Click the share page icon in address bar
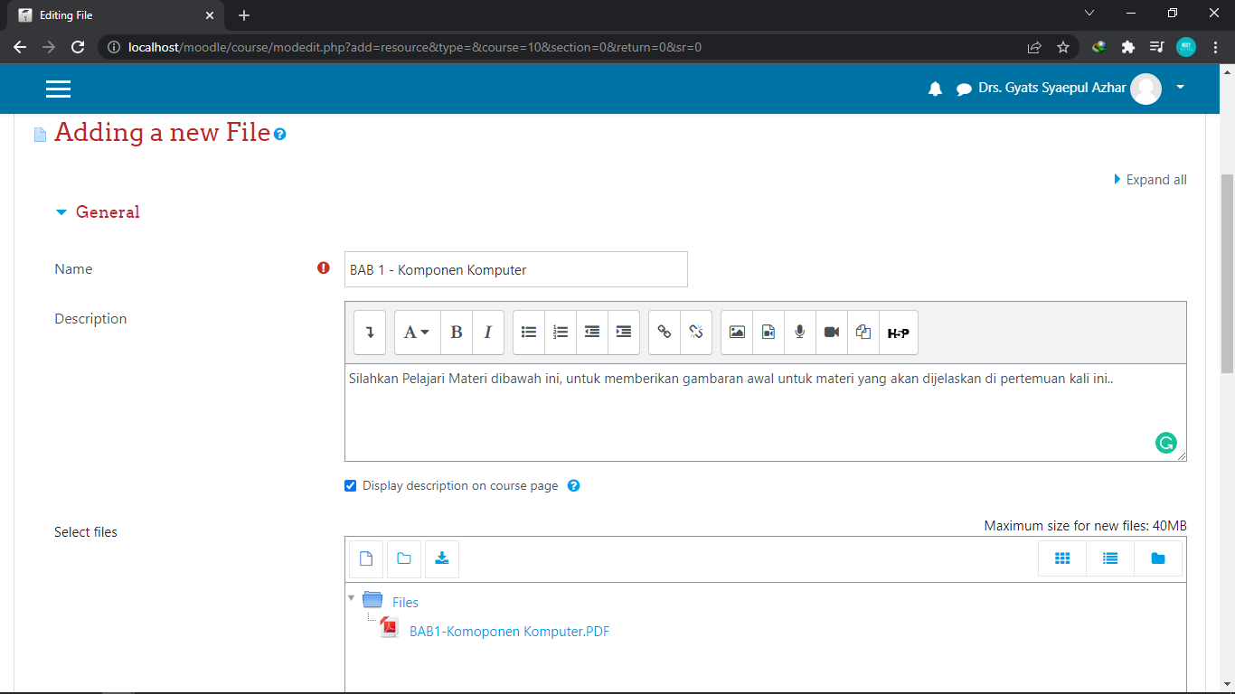 1034,47
